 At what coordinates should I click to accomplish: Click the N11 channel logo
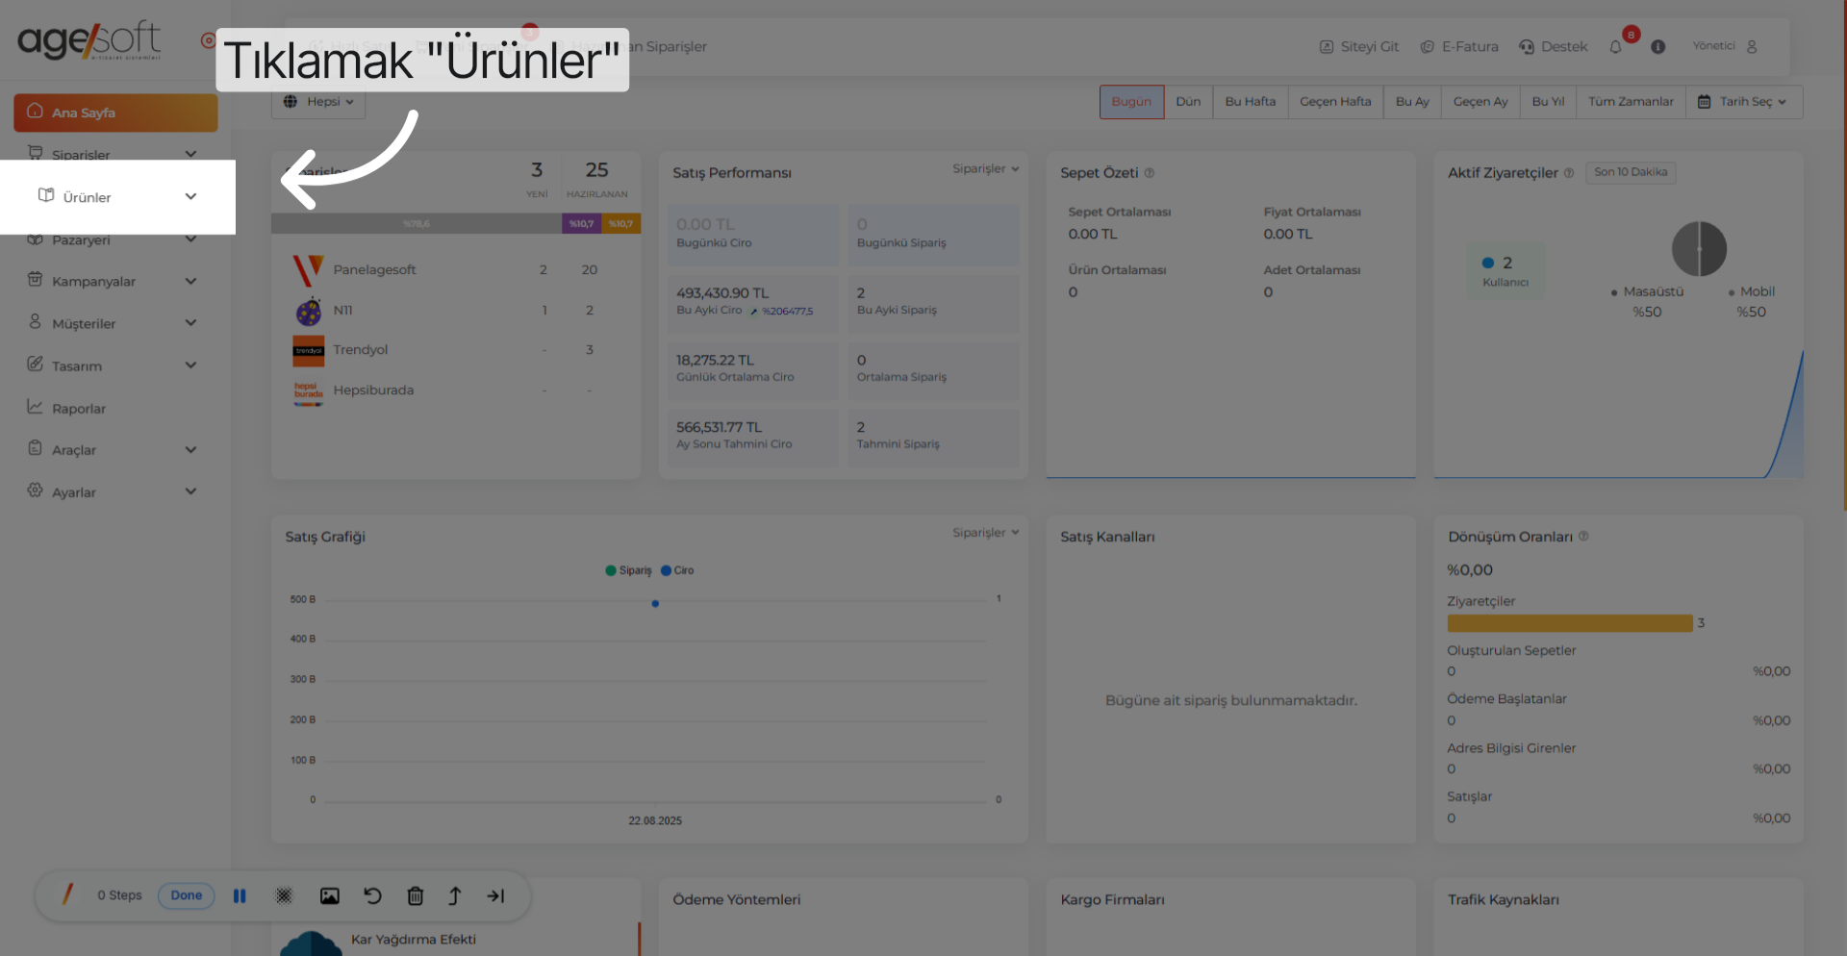click(309, 311)
